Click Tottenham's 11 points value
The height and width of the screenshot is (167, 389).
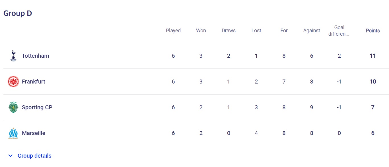[372, 56]
